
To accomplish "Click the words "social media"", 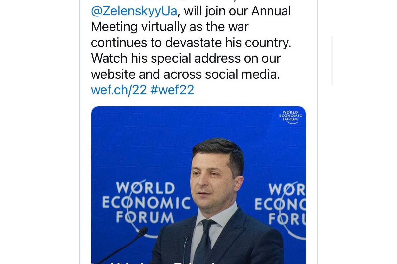I will point(242,74).
